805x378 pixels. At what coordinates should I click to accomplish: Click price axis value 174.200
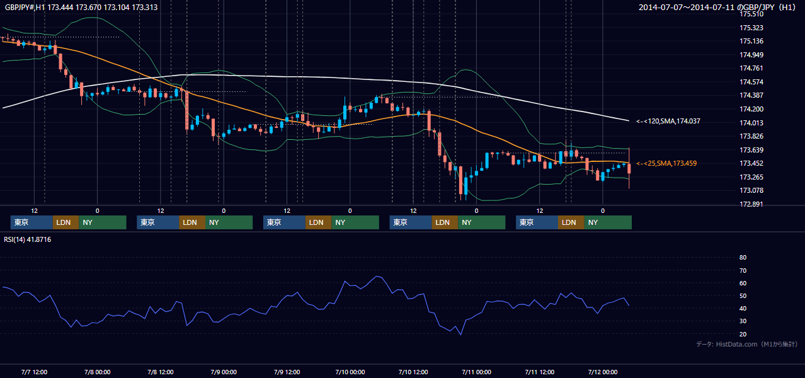pyautogui.click(x=751, y=110)
